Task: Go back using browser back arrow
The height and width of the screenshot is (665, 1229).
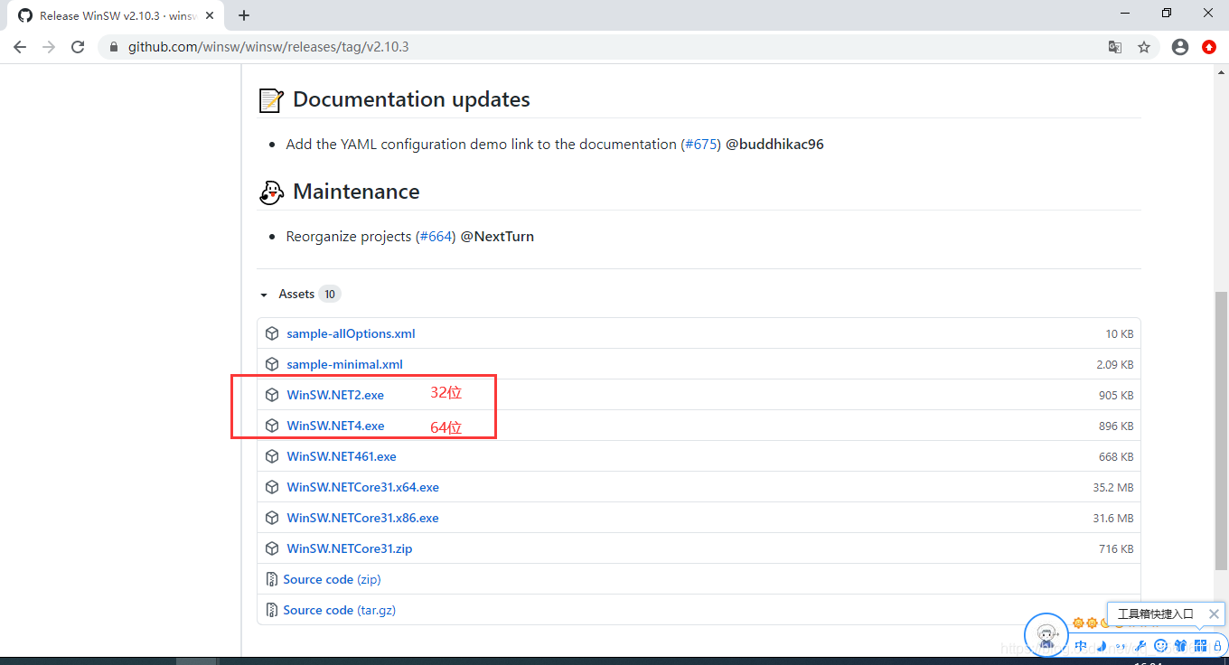Action: click(20, 47)
